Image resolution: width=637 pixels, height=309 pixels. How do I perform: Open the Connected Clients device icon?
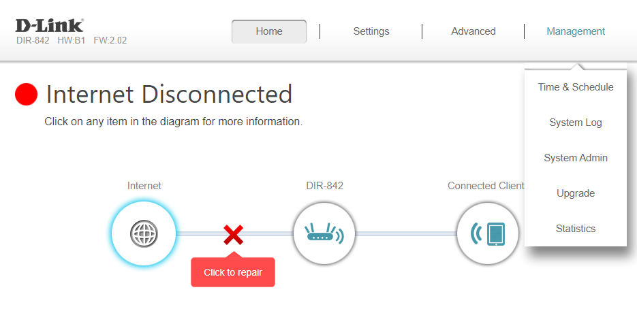pos(487,234)
